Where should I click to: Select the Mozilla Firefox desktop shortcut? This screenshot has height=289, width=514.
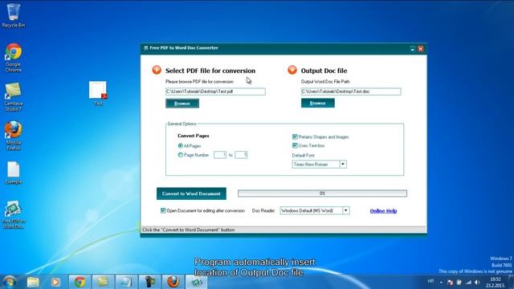click(13, 136)
